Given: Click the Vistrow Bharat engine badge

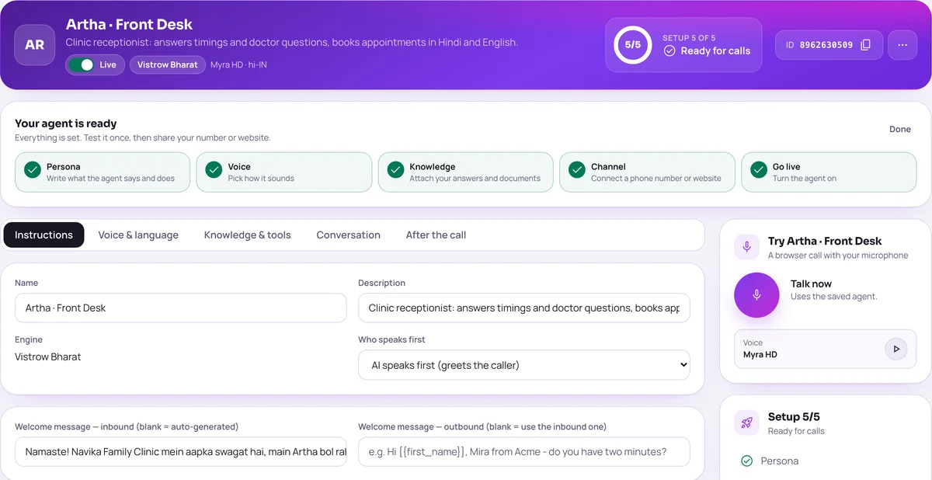Looking at the screenshot, I should tap(168, 65).
